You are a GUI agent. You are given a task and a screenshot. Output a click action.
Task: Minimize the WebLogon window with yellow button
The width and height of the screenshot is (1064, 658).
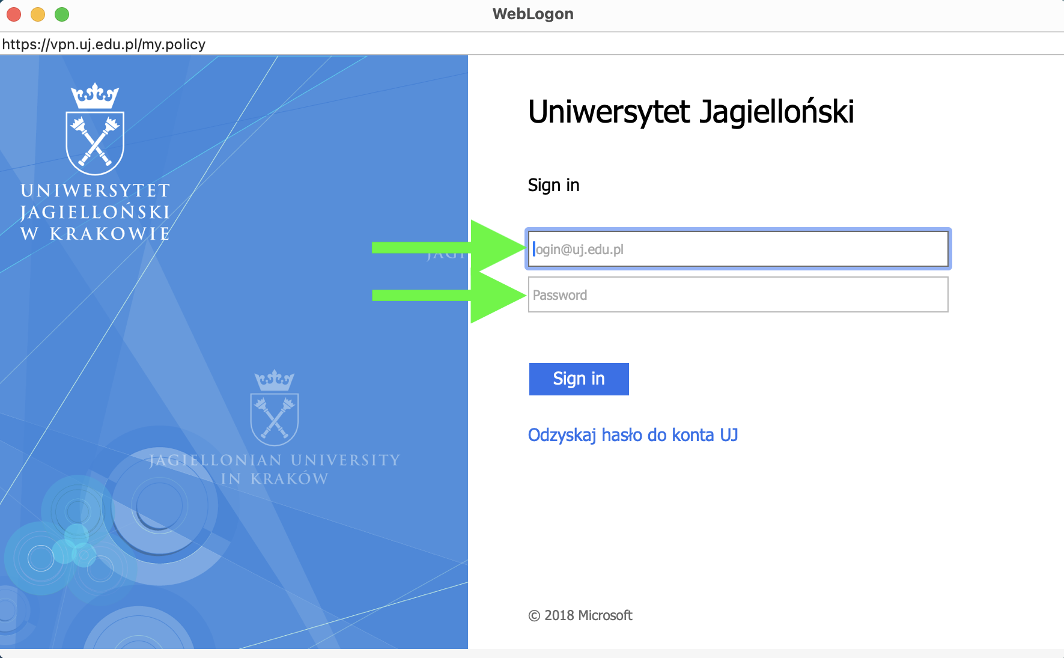(38, 14)
